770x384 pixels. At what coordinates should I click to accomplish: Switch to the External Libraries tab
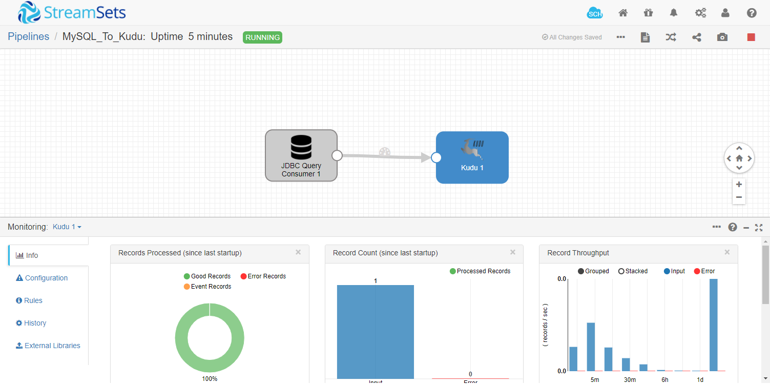coord(48,346)
